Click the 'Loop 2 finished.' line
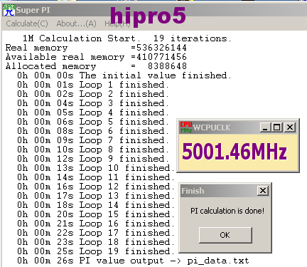Viewport: 307px width, 267px height. [x=93, y=94]
